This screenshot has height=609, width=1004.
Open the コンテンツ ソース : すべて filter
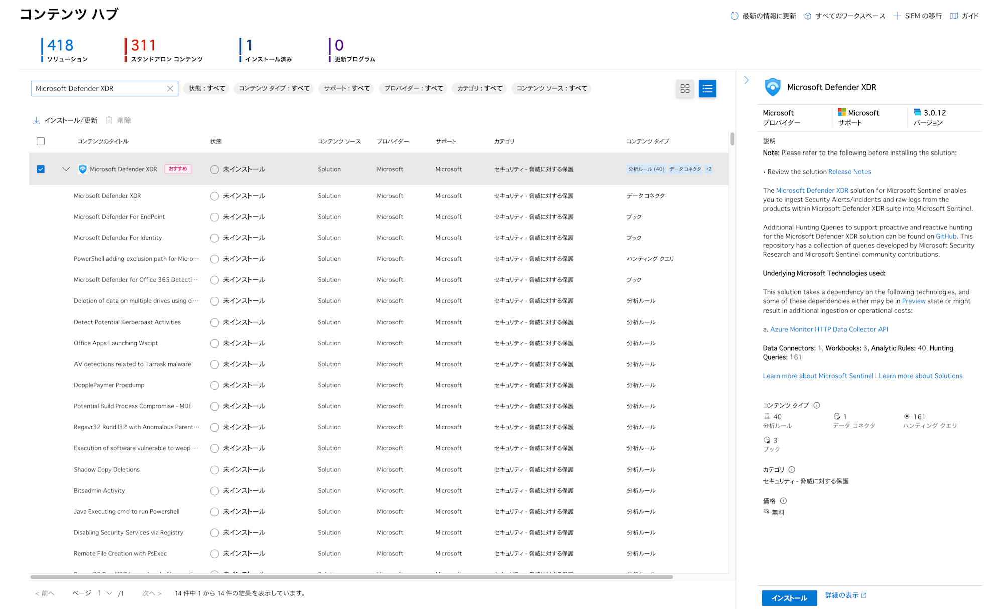pyautogui.click(x=552, y=89)
